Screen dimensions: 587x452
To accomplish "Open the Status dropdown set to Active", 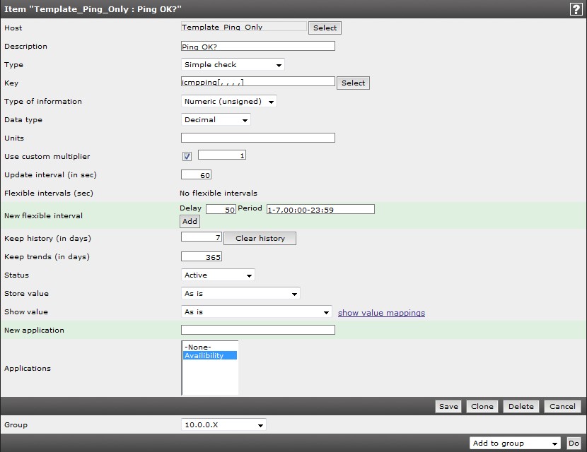I will (218, 275).
